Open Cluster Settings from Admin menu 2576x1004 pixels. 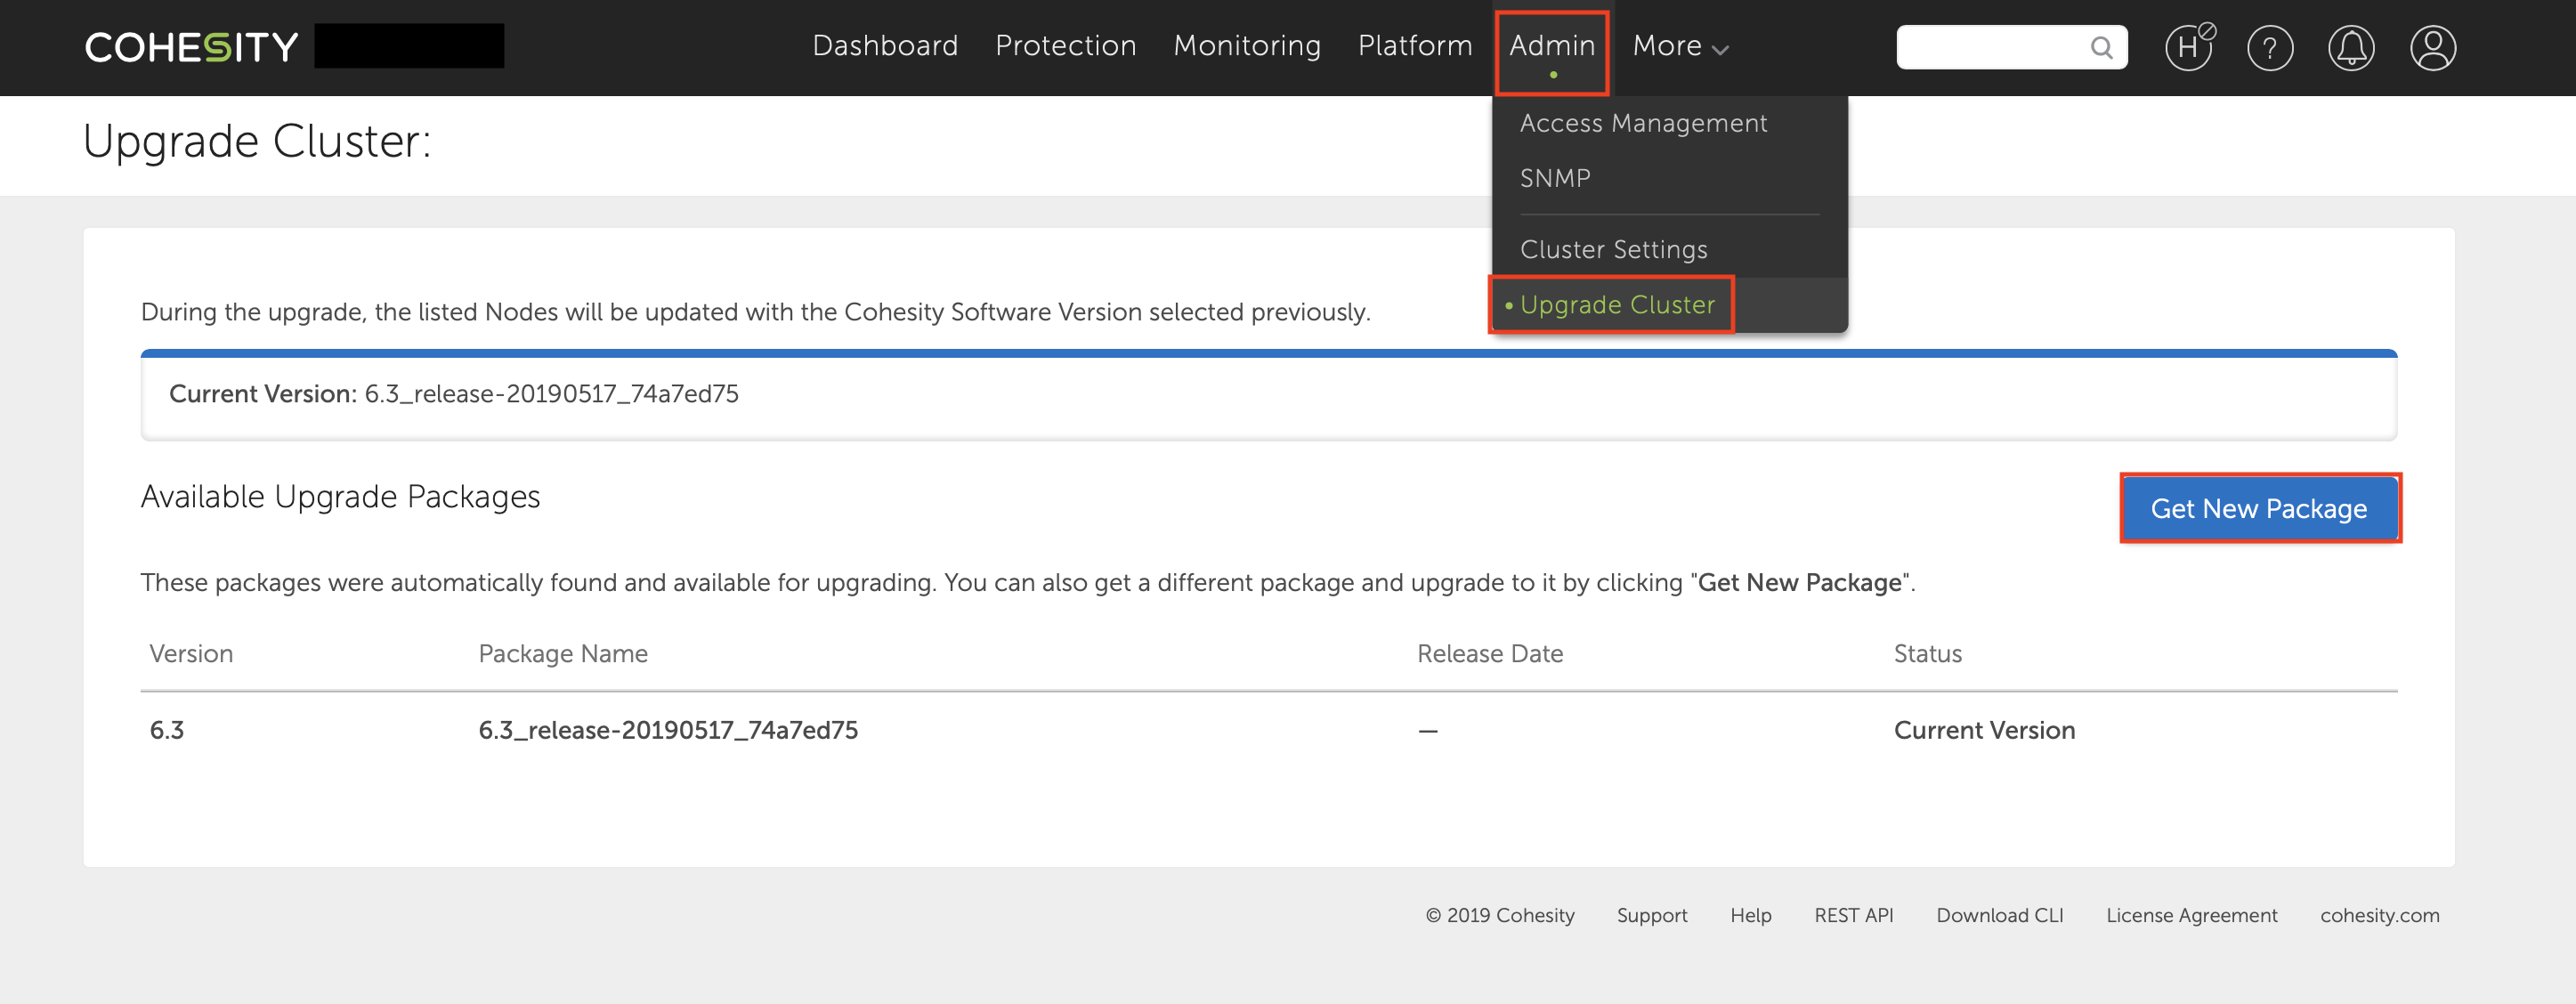pos(1613,249)
